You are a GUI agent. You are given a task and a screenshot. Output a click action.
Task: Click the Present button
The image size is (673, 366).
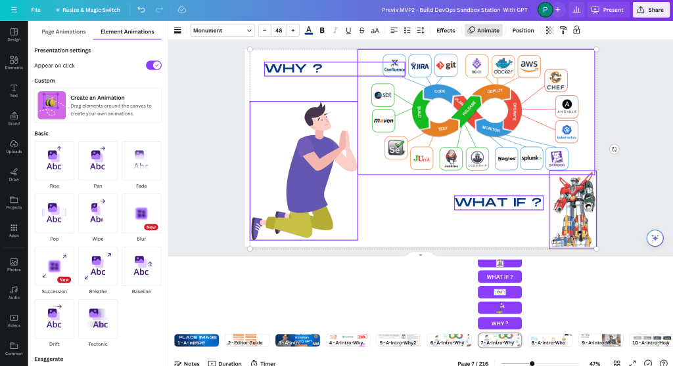607,9
